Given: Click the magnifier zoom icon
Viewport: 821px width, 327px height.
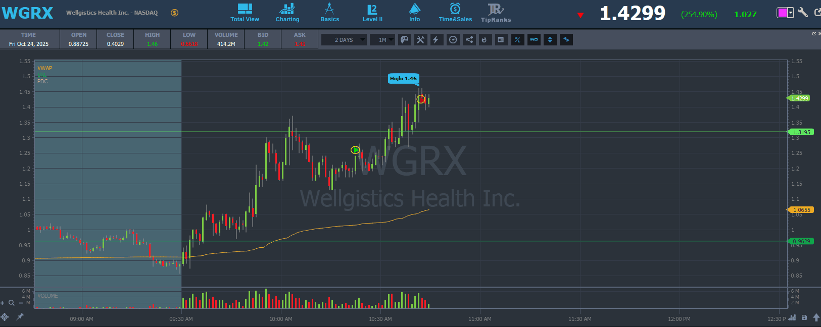Looking at the screenshot, I should point(12,303).
